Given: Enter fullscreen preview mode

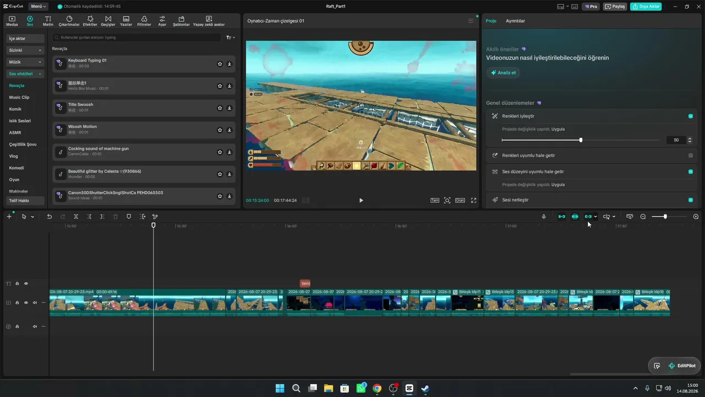Looking at the screenshot, I should [473, 200].
